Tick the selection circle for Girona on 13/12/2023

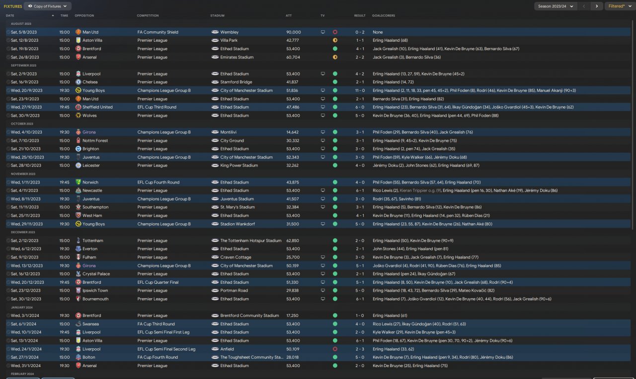[x=8, y=265]
